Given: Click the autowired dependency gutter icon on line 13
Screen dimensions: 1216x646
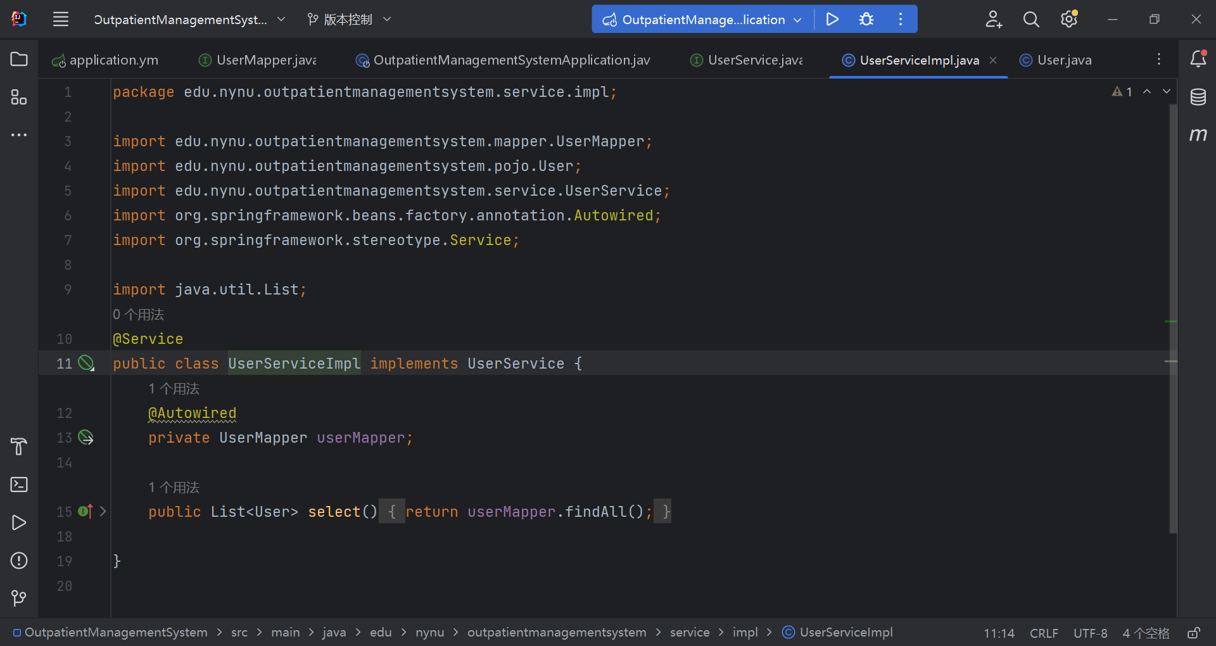Looking at the screenshot, I should click(86, 438).
